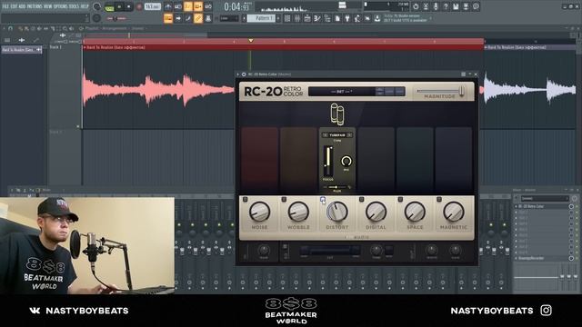Toggle the MAGNETIC module enable button

click(x=439, y=200)
